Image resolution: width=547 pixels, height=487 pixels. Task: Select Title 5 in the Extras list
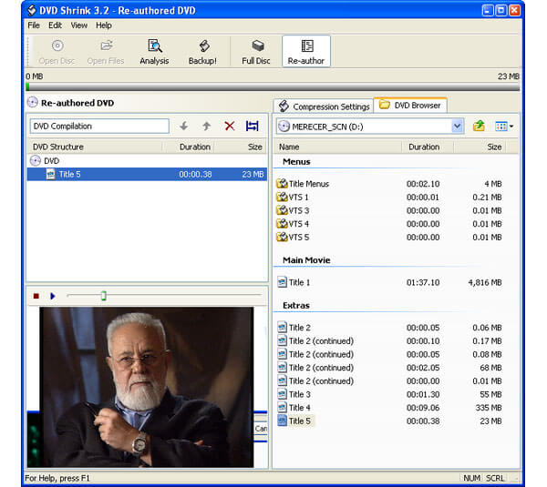click(x=389, y=421)
